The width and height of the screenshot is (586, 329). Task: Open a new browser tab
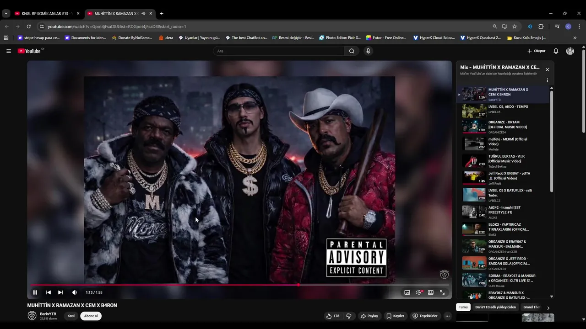click(x=162, y=13)
